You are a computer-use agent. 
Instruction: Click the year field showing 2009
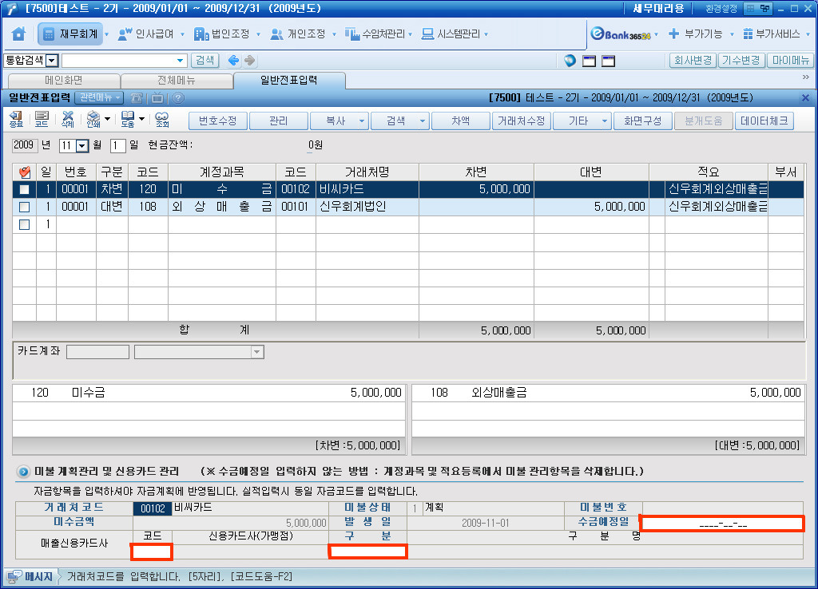point(24,145)
